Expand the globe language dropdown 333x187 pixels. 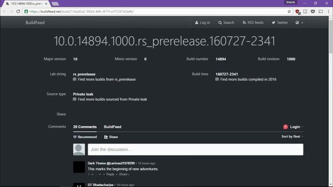[299, 23]
